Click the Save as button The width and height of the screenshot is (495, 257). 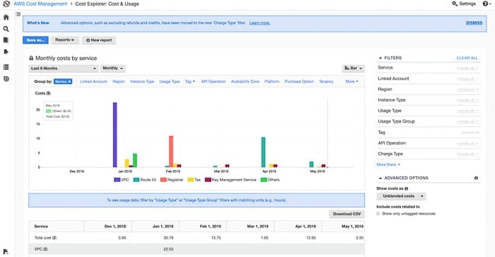coord(35,40)
